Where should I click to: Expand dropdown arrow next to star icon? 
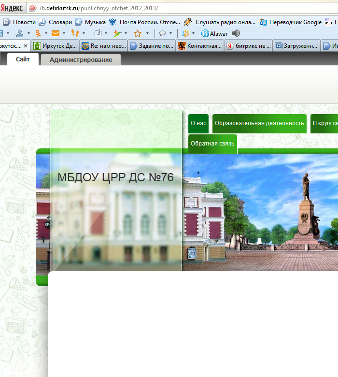147,33
